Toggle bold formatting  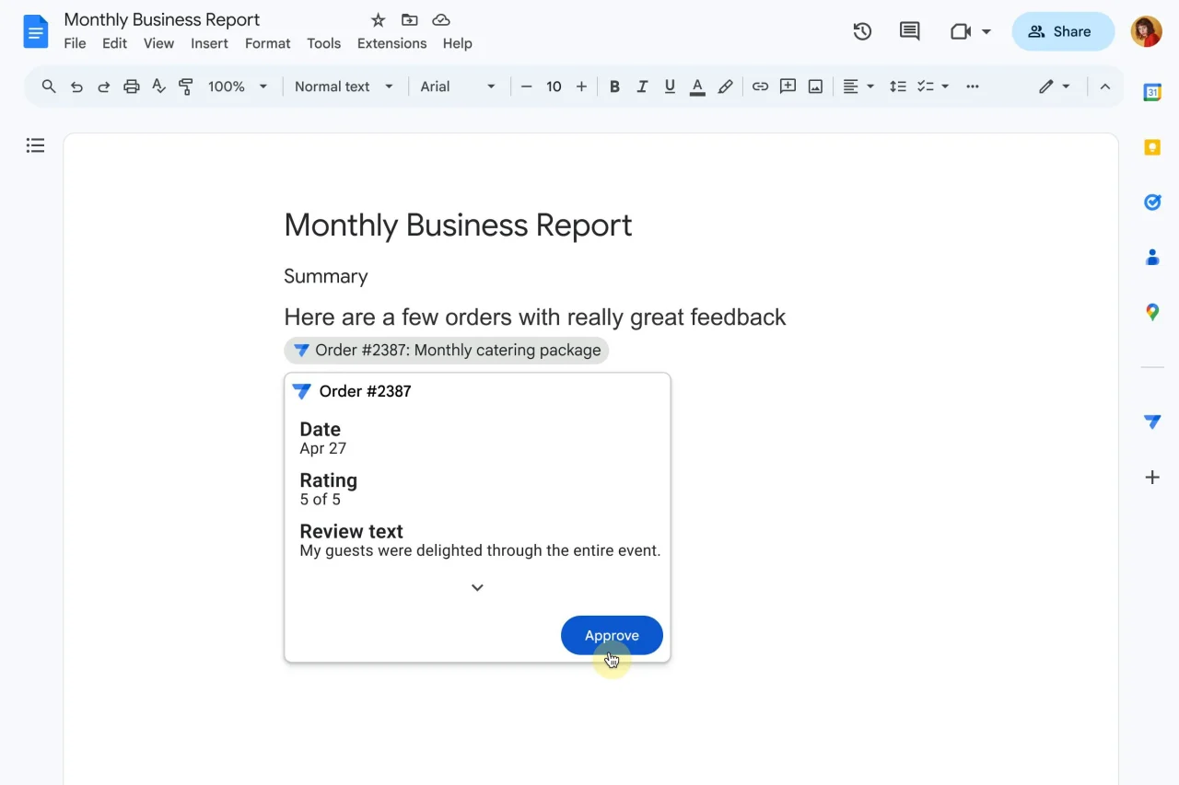point(614,87)
